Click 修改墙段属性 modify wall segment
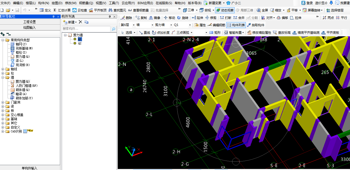Viewport: 350px width, 170px height. 259,32
